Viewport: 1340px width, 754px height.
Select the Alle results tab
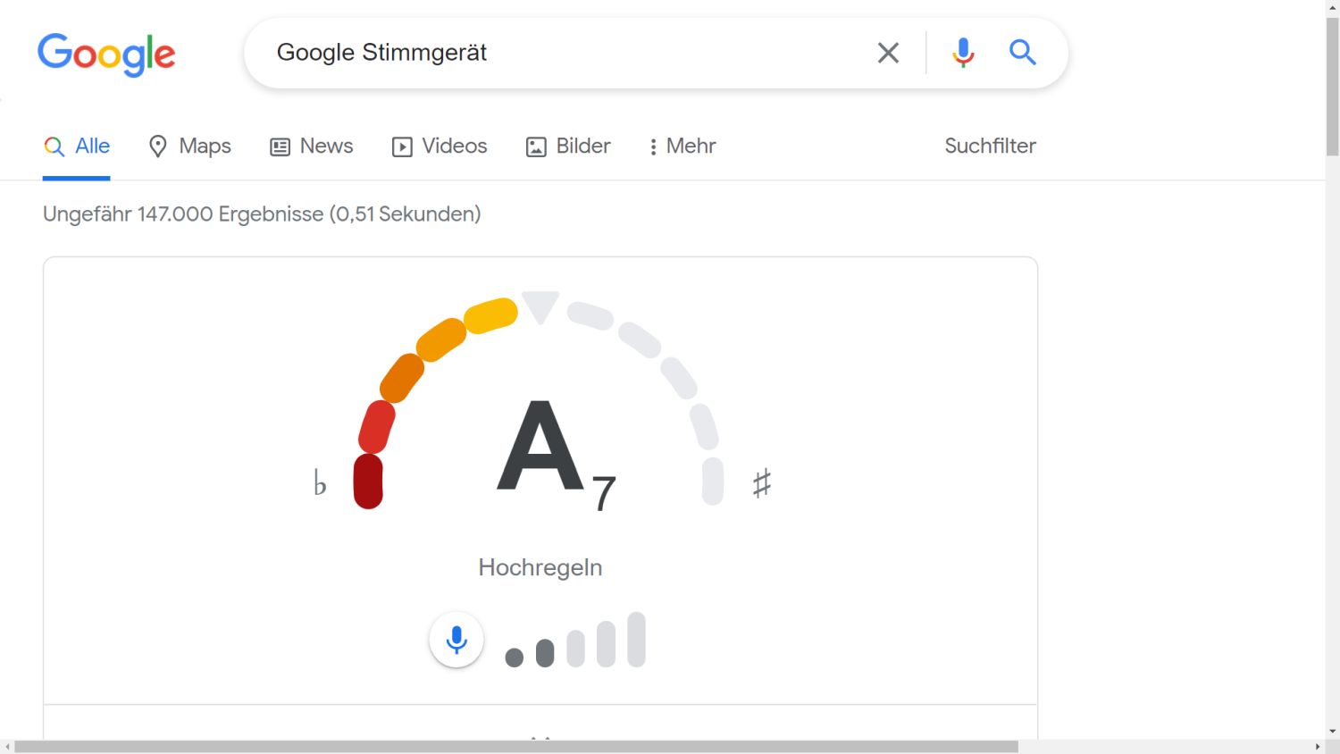point(78,146)
